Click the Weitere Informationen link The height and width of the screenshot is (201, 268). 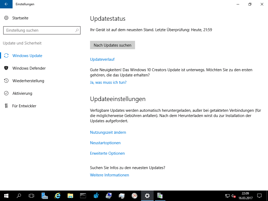109,175
